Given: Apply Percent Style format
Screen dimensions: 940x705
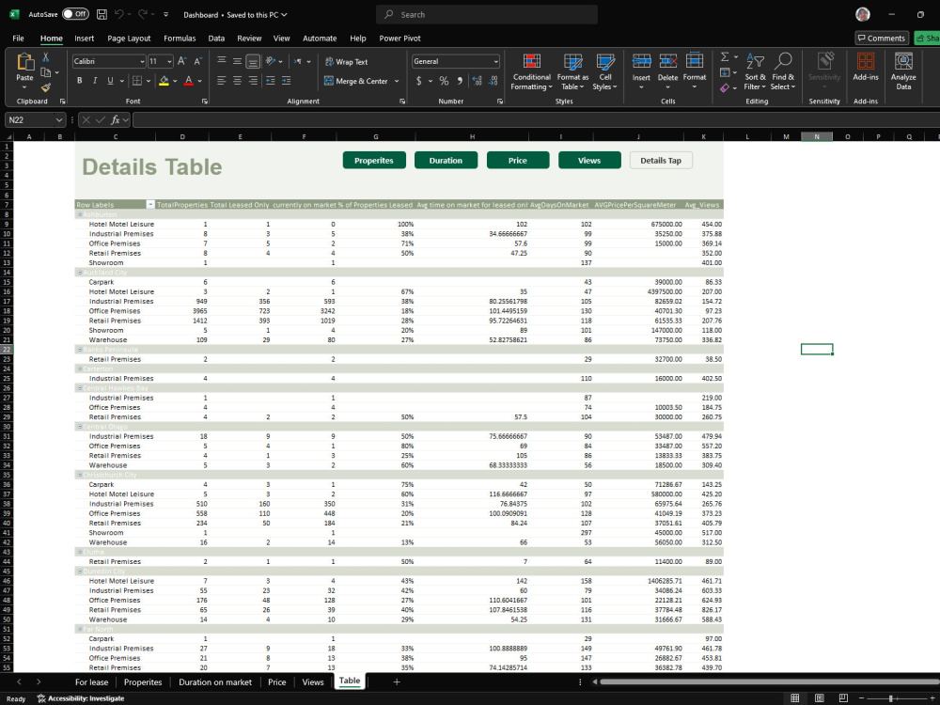Looking at the screenshot, I should pyautogui.click(x=444, y=80).
